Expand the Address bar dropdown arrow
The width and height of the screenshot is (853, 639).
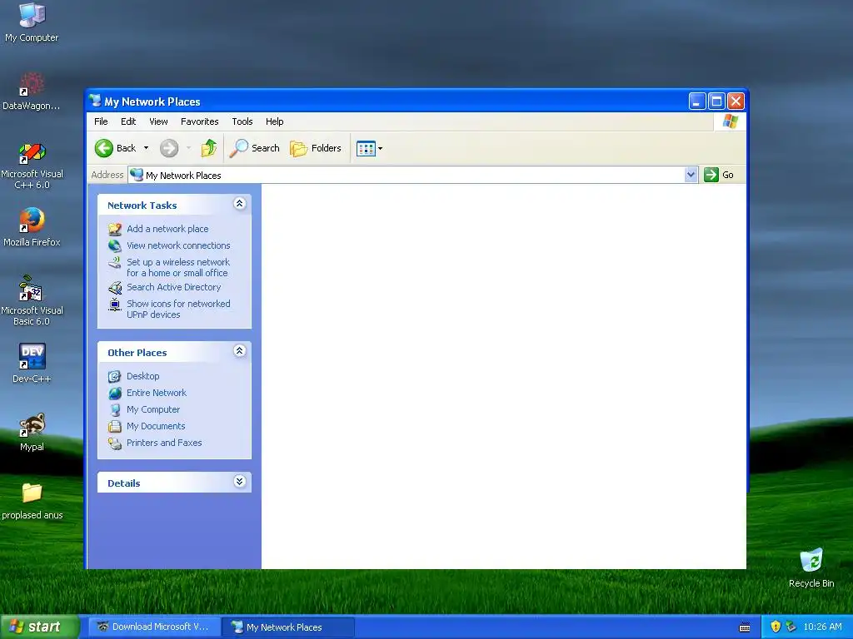[691, 175]
